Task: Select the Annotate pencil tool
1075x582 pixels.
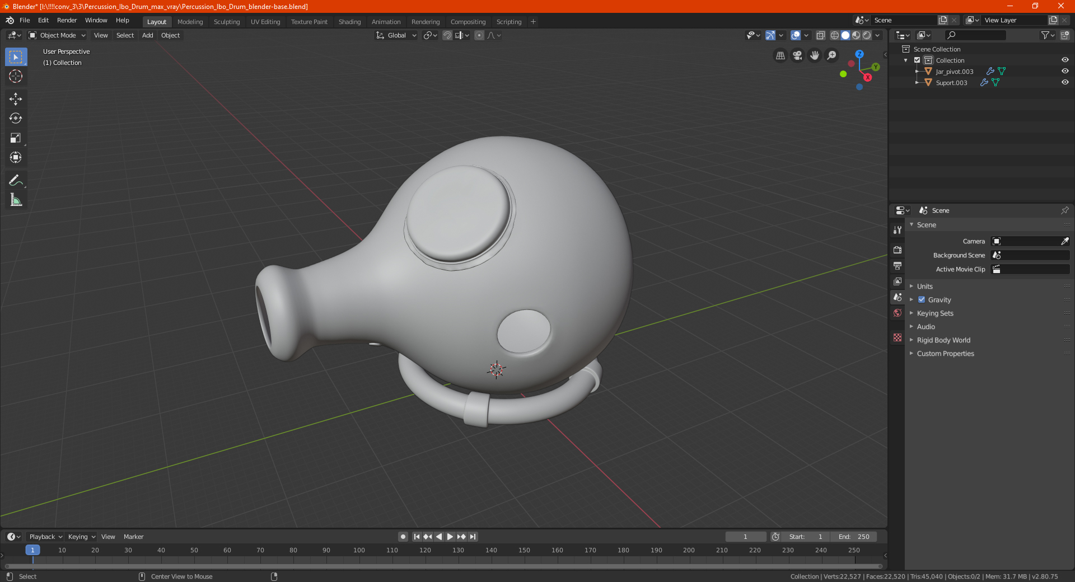Action: (x=16, y=180)
